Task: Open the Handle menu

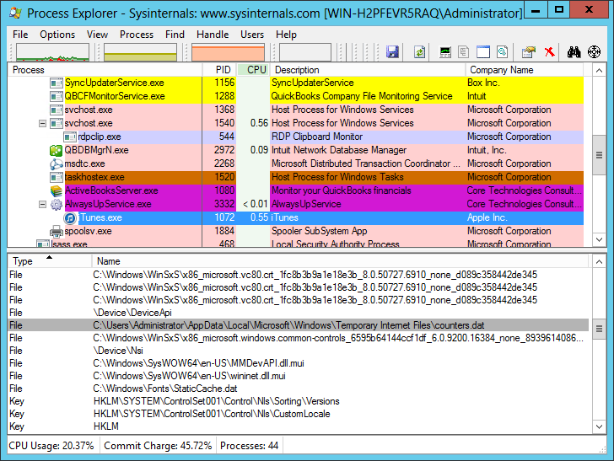Action: coord(213,35)
